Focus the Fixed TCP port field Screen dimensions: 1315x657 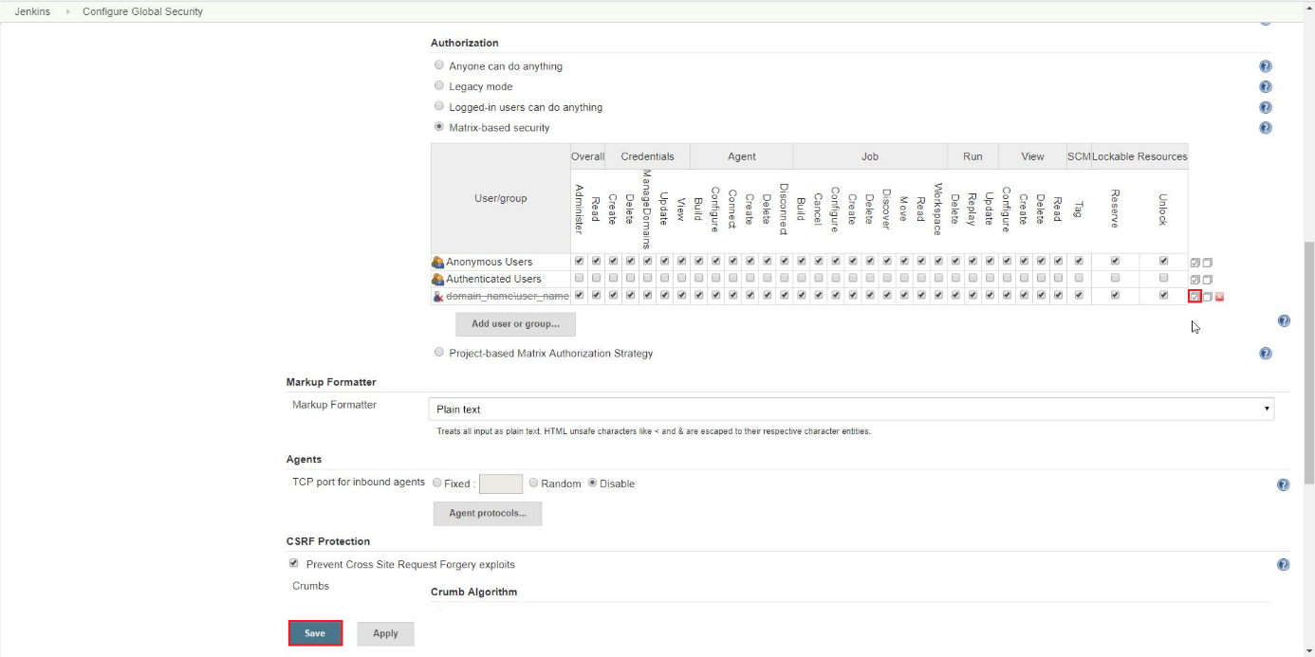click(x=501, y=484)
